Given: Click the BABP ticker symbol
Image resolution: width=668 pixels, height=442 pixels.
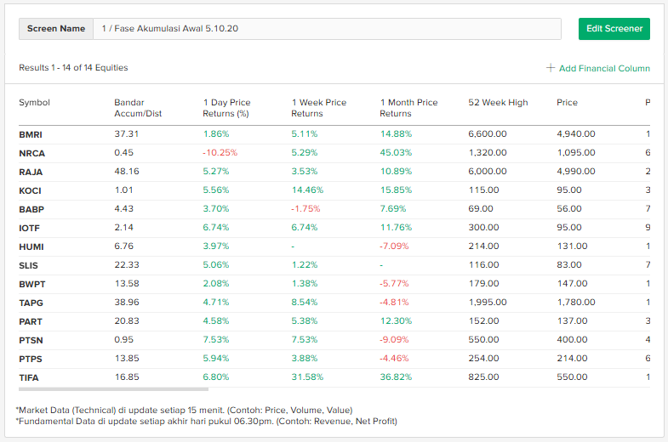Looking at the screenshot, I should coord(31,209).
